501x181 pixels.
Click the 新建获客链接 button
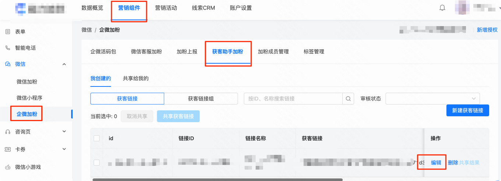[467, 110]
